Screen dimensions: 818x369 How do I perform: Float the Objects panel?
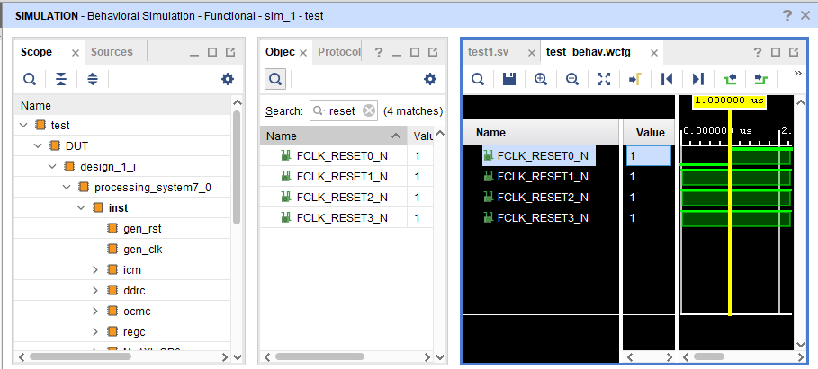click(x=433, y=52)
